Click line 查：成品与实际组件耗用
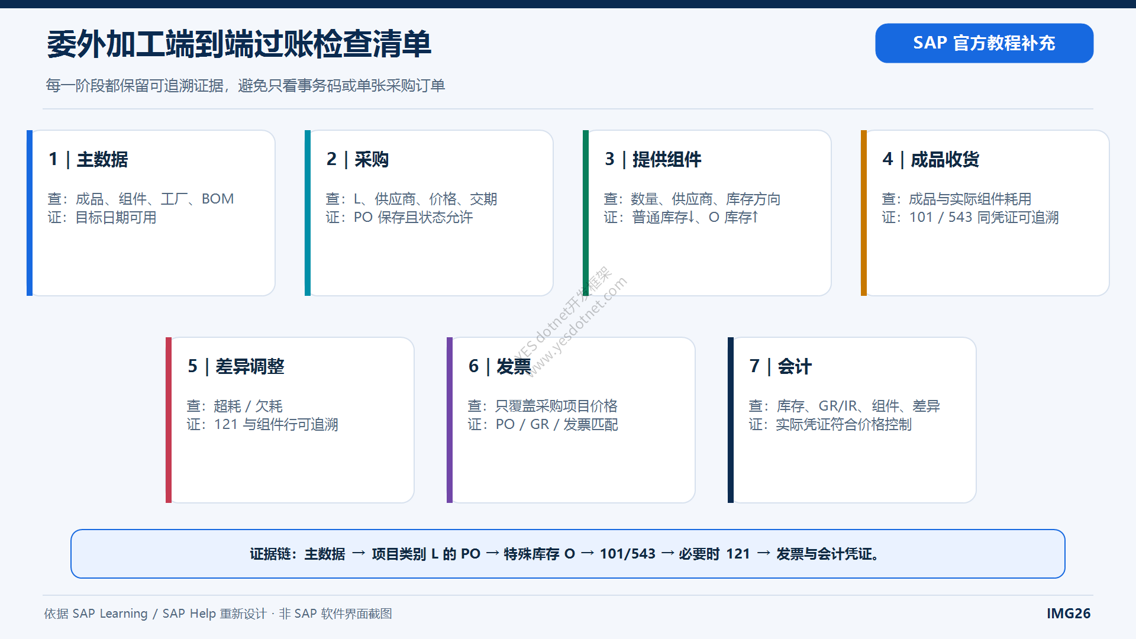The width and height of the screenshot is (1136, 639). tap(957, 199)
